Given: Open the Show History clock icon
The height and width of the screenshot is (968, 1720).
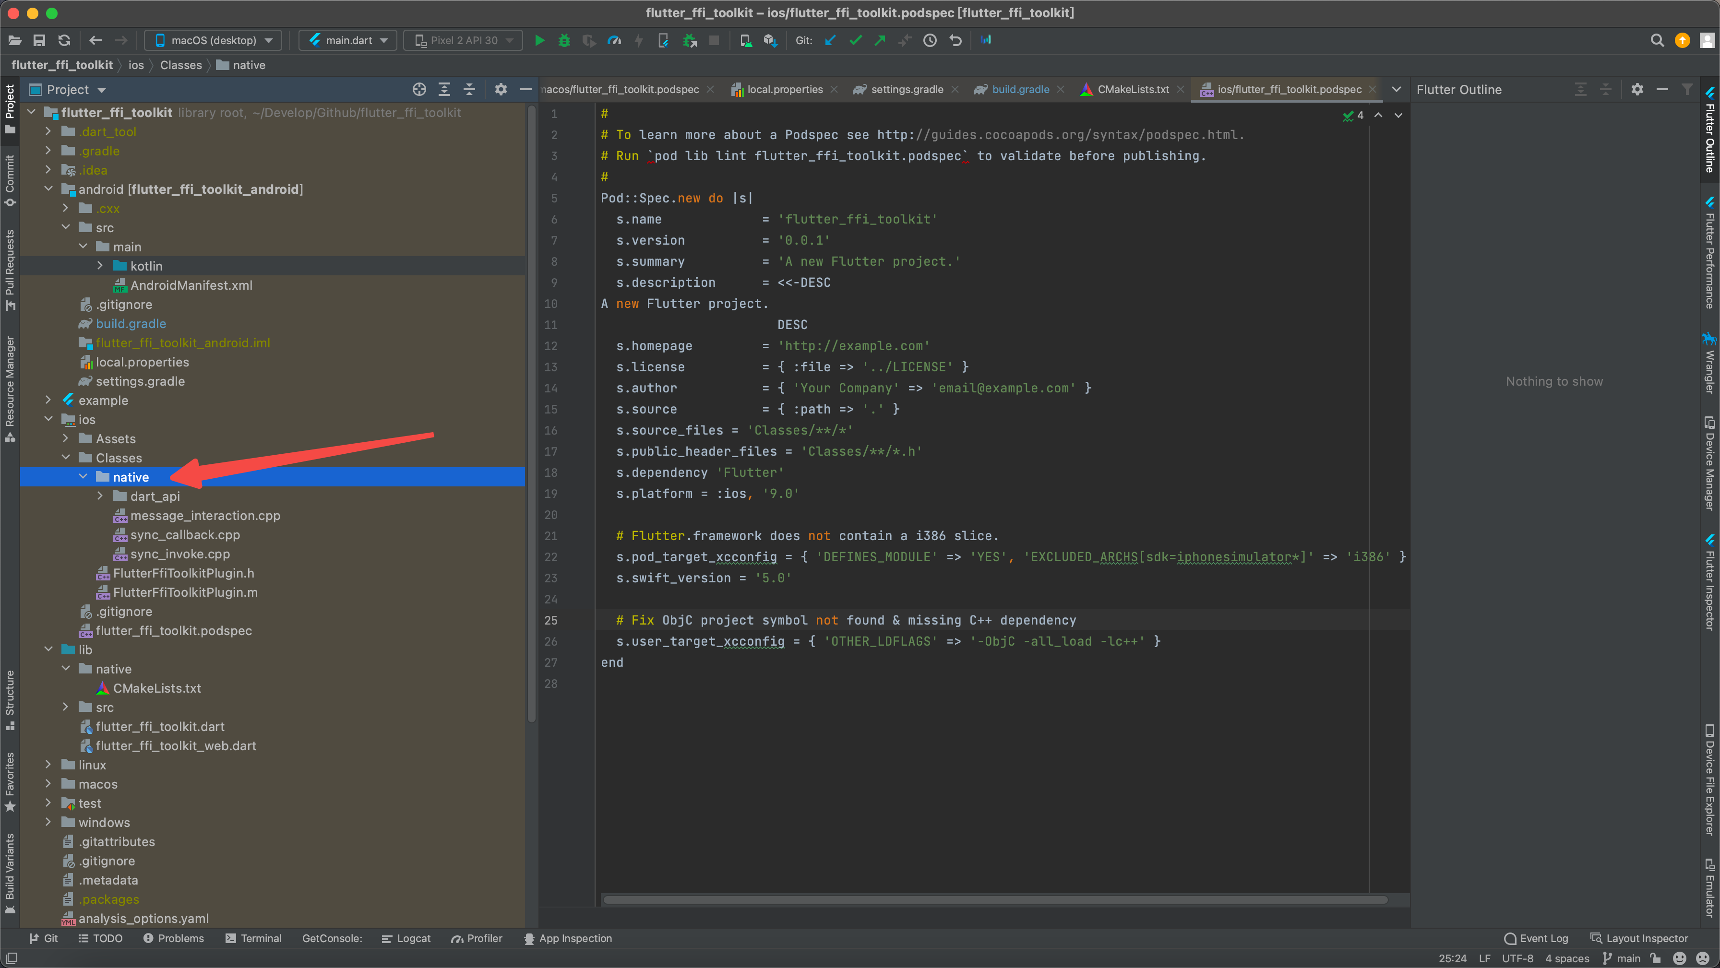Looking at the screenshot, I should [x=930, y=41].
